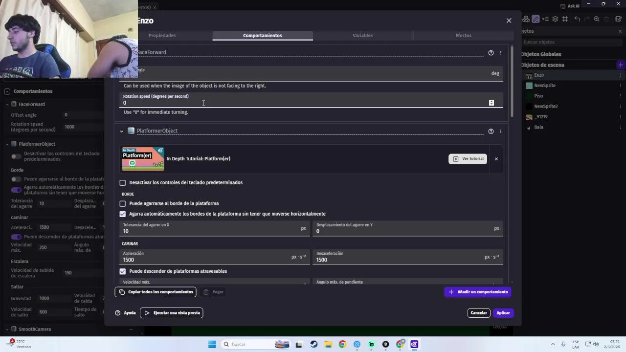Open the layers panel icon in the toolbar

pos(555,19)
